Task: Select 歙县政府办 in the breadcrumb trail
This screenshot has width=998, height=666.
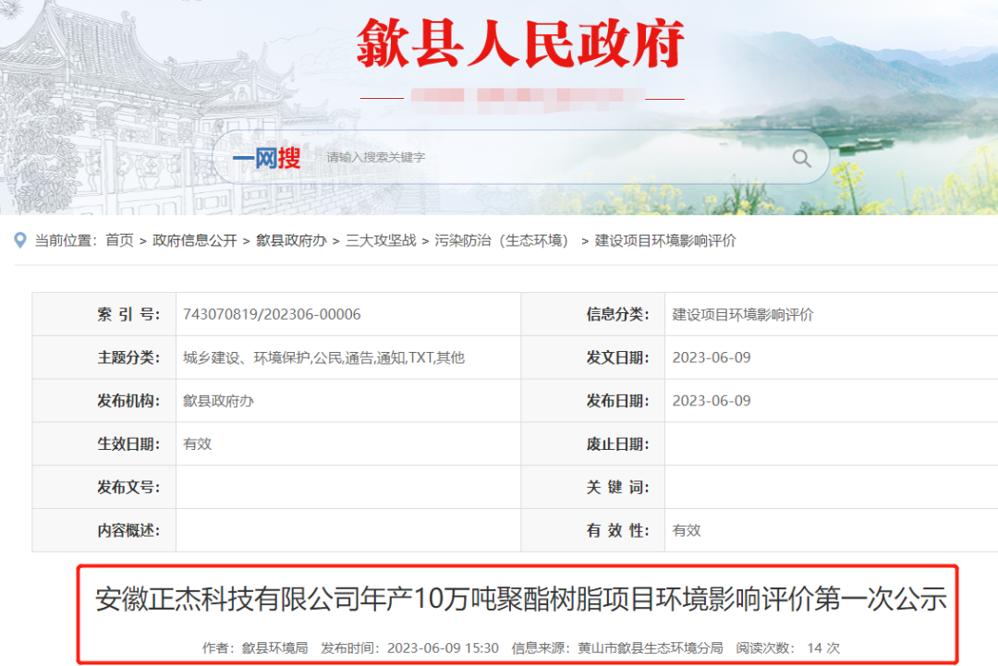Action: [x=291, y=240]
